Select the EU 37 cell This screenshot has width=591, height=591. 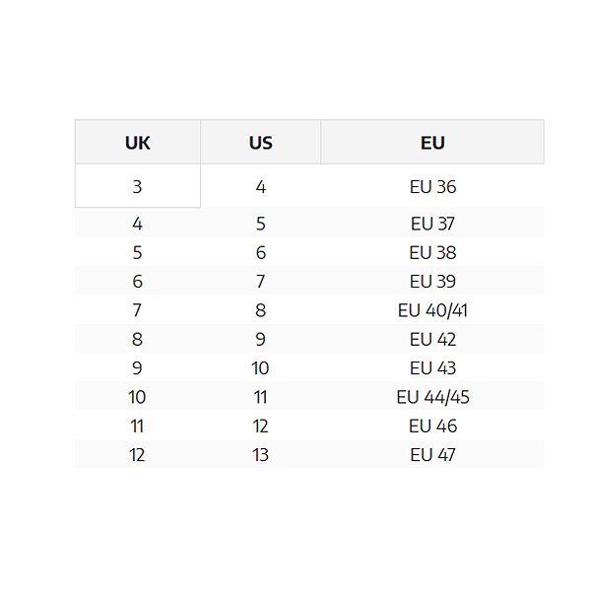point(432,223)
